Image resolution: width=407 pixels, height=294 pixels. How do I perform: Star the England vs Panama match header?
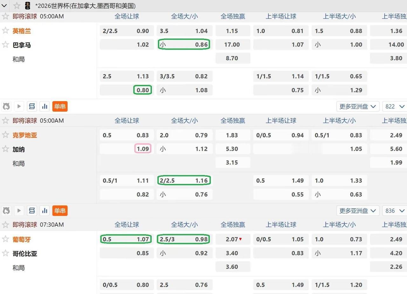click(5, 16)
